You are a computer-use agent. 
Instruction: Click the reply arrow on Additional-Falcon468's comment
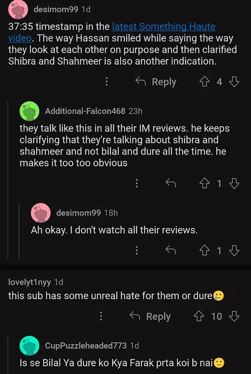[x=171, y=183]
